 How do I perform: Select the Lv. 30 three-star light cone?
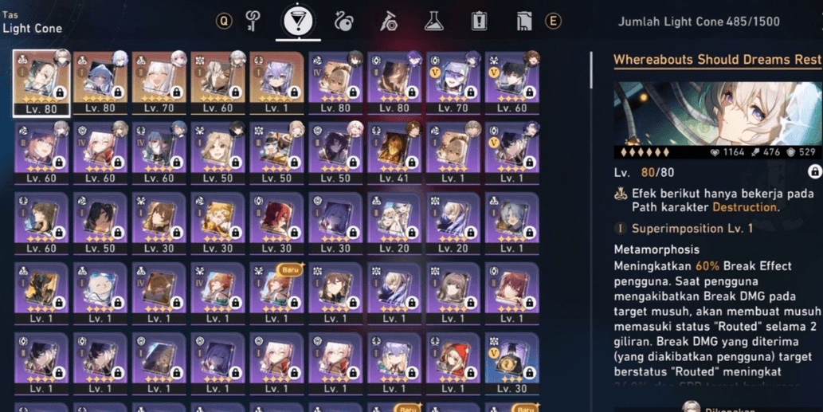pos(511,364)
